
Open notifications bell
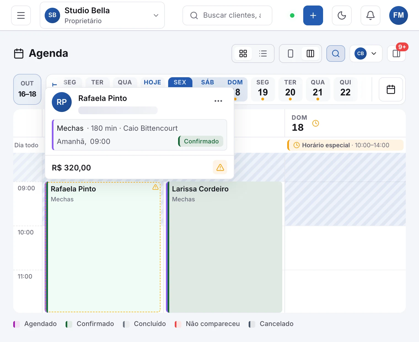coord(370,15)
